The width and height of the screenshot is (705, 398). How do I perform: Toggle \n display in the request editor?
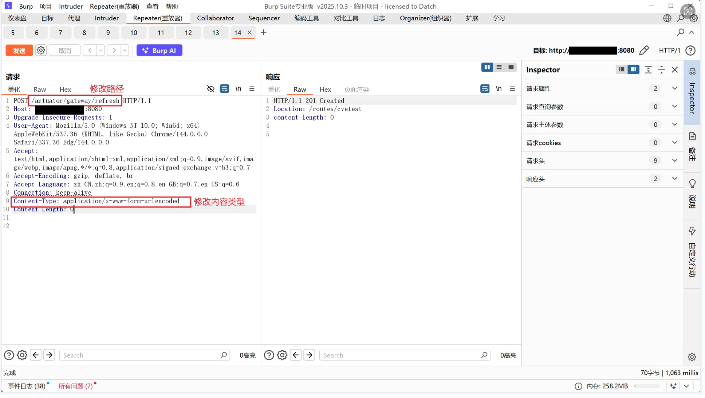pyautogui.click(x=238, y=89)
